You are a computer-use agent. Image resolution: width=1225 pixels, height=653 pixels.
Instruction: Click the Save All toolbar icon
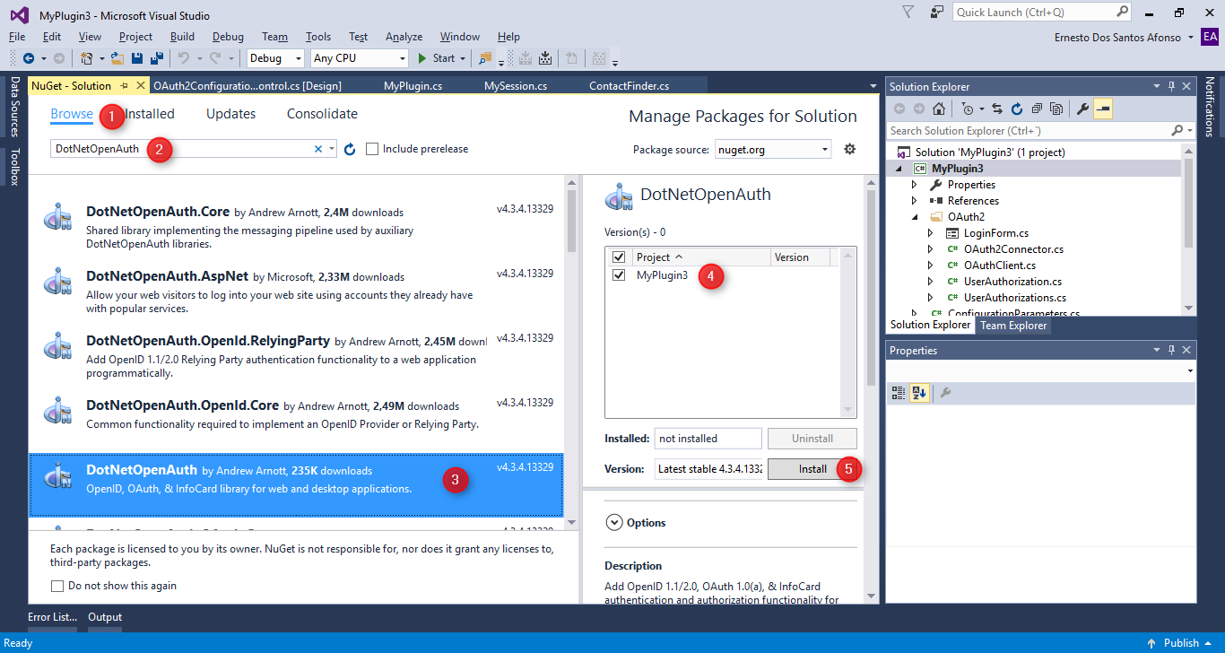tap(157, 58)
